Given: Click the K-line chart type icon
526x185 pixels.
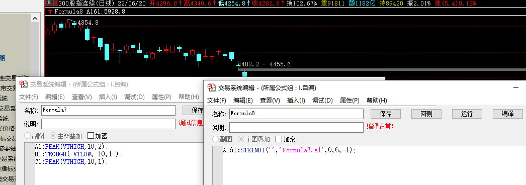Looking at the screenshot, I should click(x=49, y=3).
